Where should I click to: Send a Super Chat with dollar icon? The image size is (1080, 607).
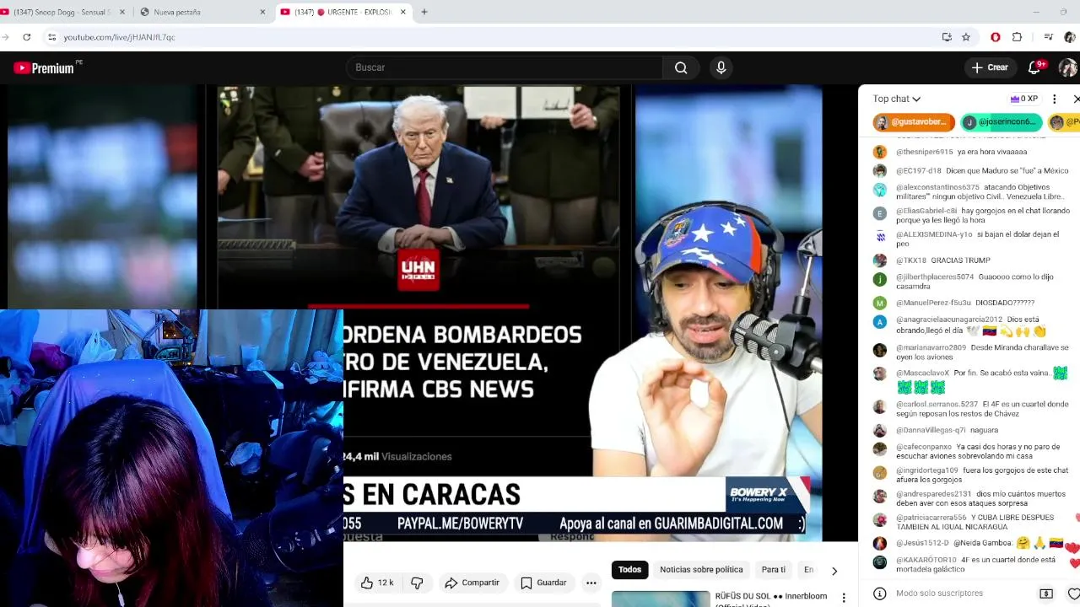tap(1046, 594)
